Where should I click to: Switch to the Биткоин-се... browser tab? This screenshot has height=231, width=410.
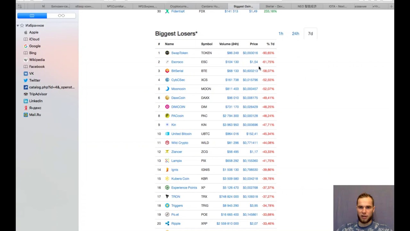(60, 6)
